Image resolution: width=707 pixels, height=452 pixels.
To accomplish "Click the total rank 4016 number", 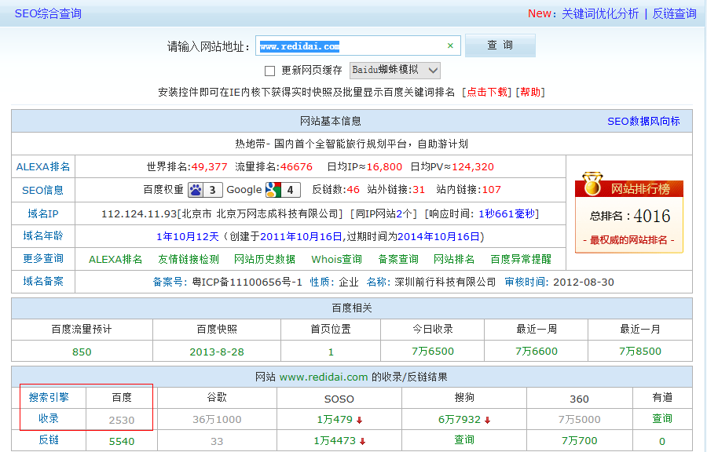I will click(652, 217).
